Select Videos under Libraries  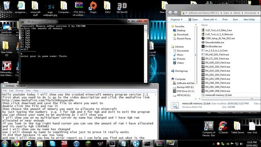179,63
